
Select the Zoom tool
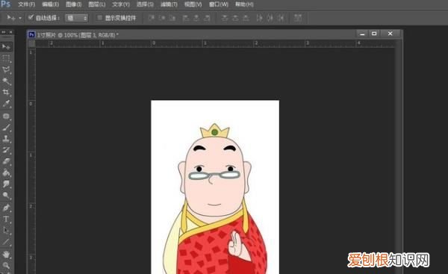pos(6,266)
